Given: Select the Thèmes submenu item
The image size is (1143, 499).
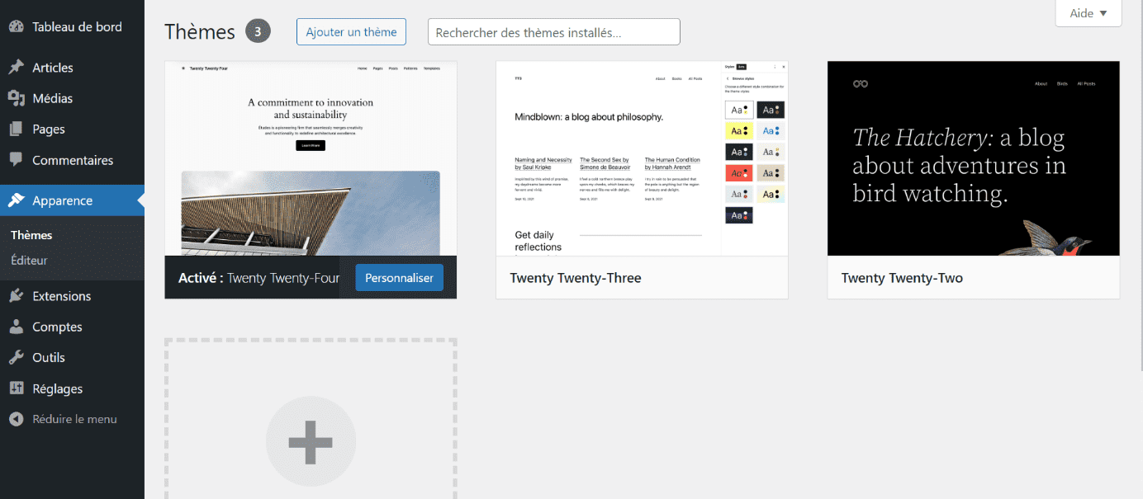Looking at the screenshot, I should point(31,235).
